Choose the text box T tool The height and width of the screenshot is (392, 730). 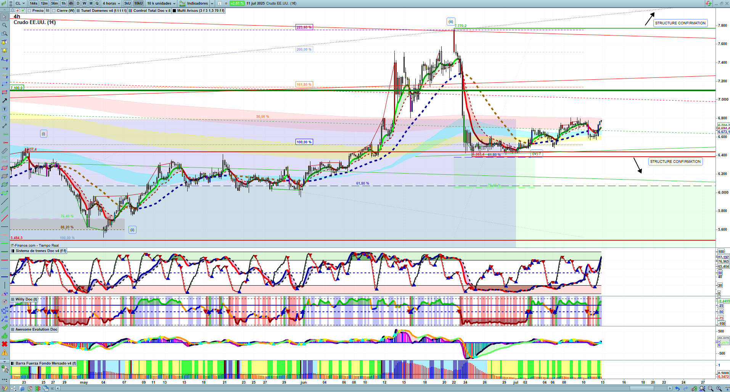(x=5, y=109)
